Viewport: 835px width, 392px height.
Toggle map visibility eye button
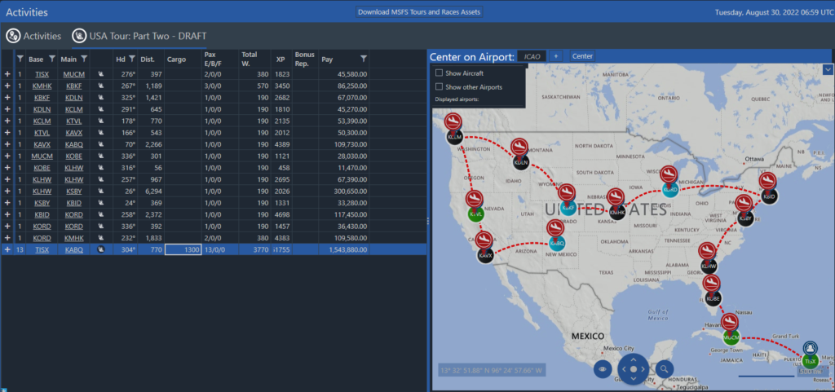tap(603, 368)
